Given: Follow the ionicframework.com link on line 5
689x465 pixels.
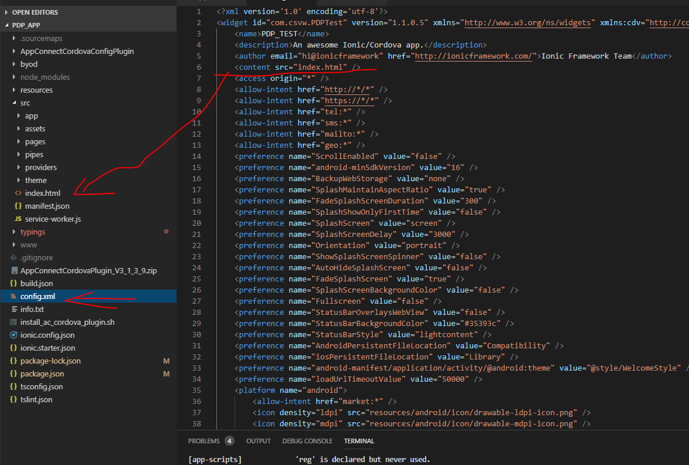Looking at the screenshot, I should 474,56.
